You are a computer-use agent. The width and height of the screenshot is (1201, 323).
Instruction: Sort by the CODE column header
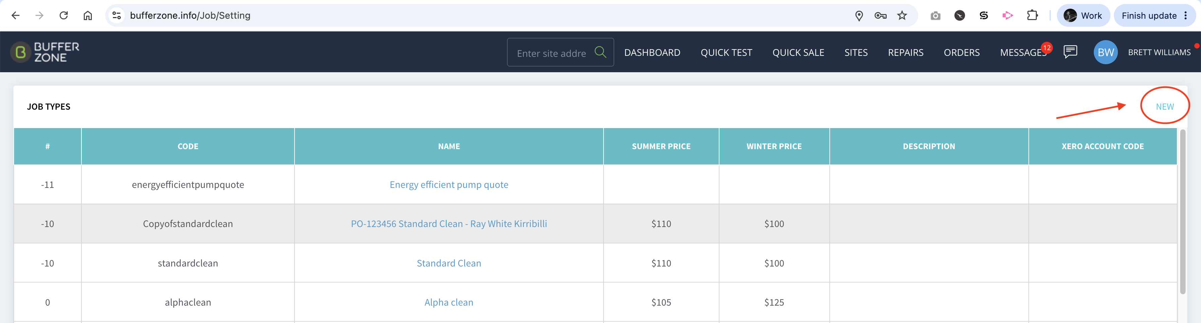188,146
